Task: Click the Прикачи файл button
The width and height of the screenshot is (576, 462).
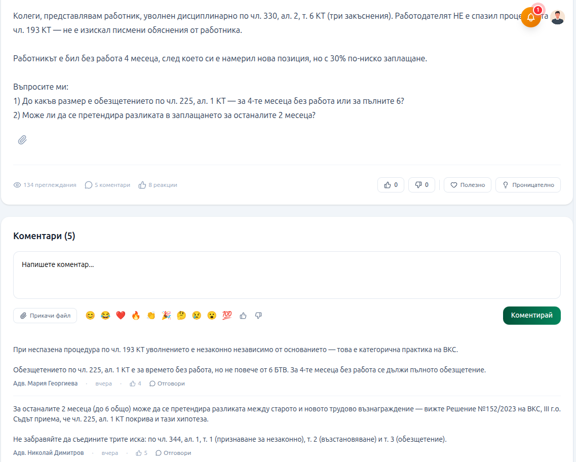Action: (x=45, y=316)
